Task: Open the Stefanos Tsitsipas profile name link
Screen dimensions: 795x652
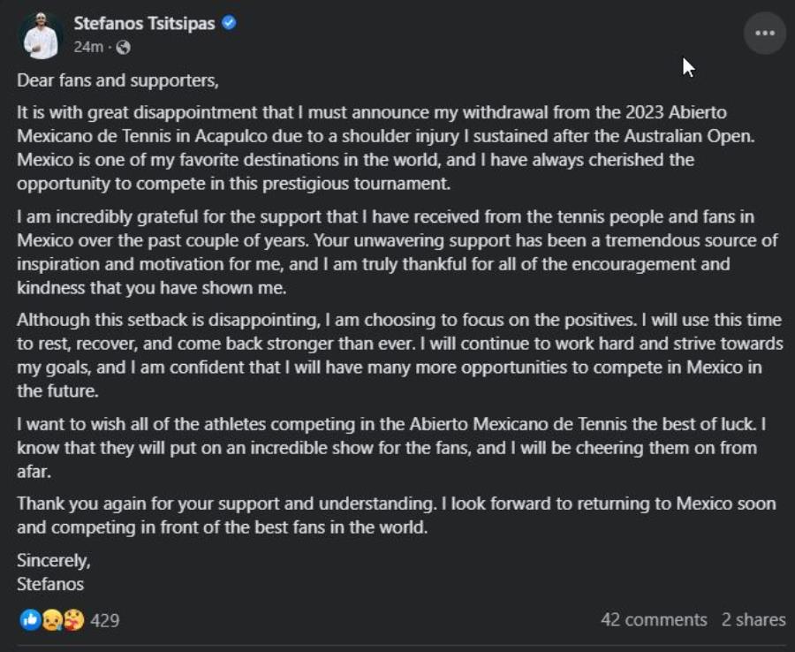Action: tap(145, 23)
